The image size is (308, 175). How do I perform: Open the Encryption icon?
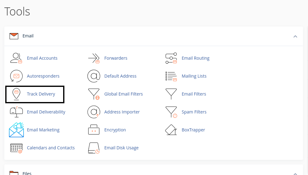(x=93, y=130)
